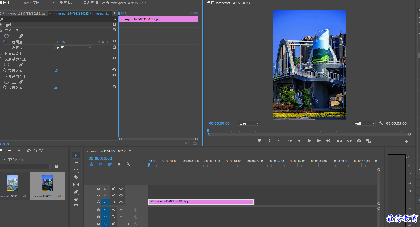Select the Project untitled tab
The height and width of the screenshot is (227, 420).
click(x=8, y=151)
